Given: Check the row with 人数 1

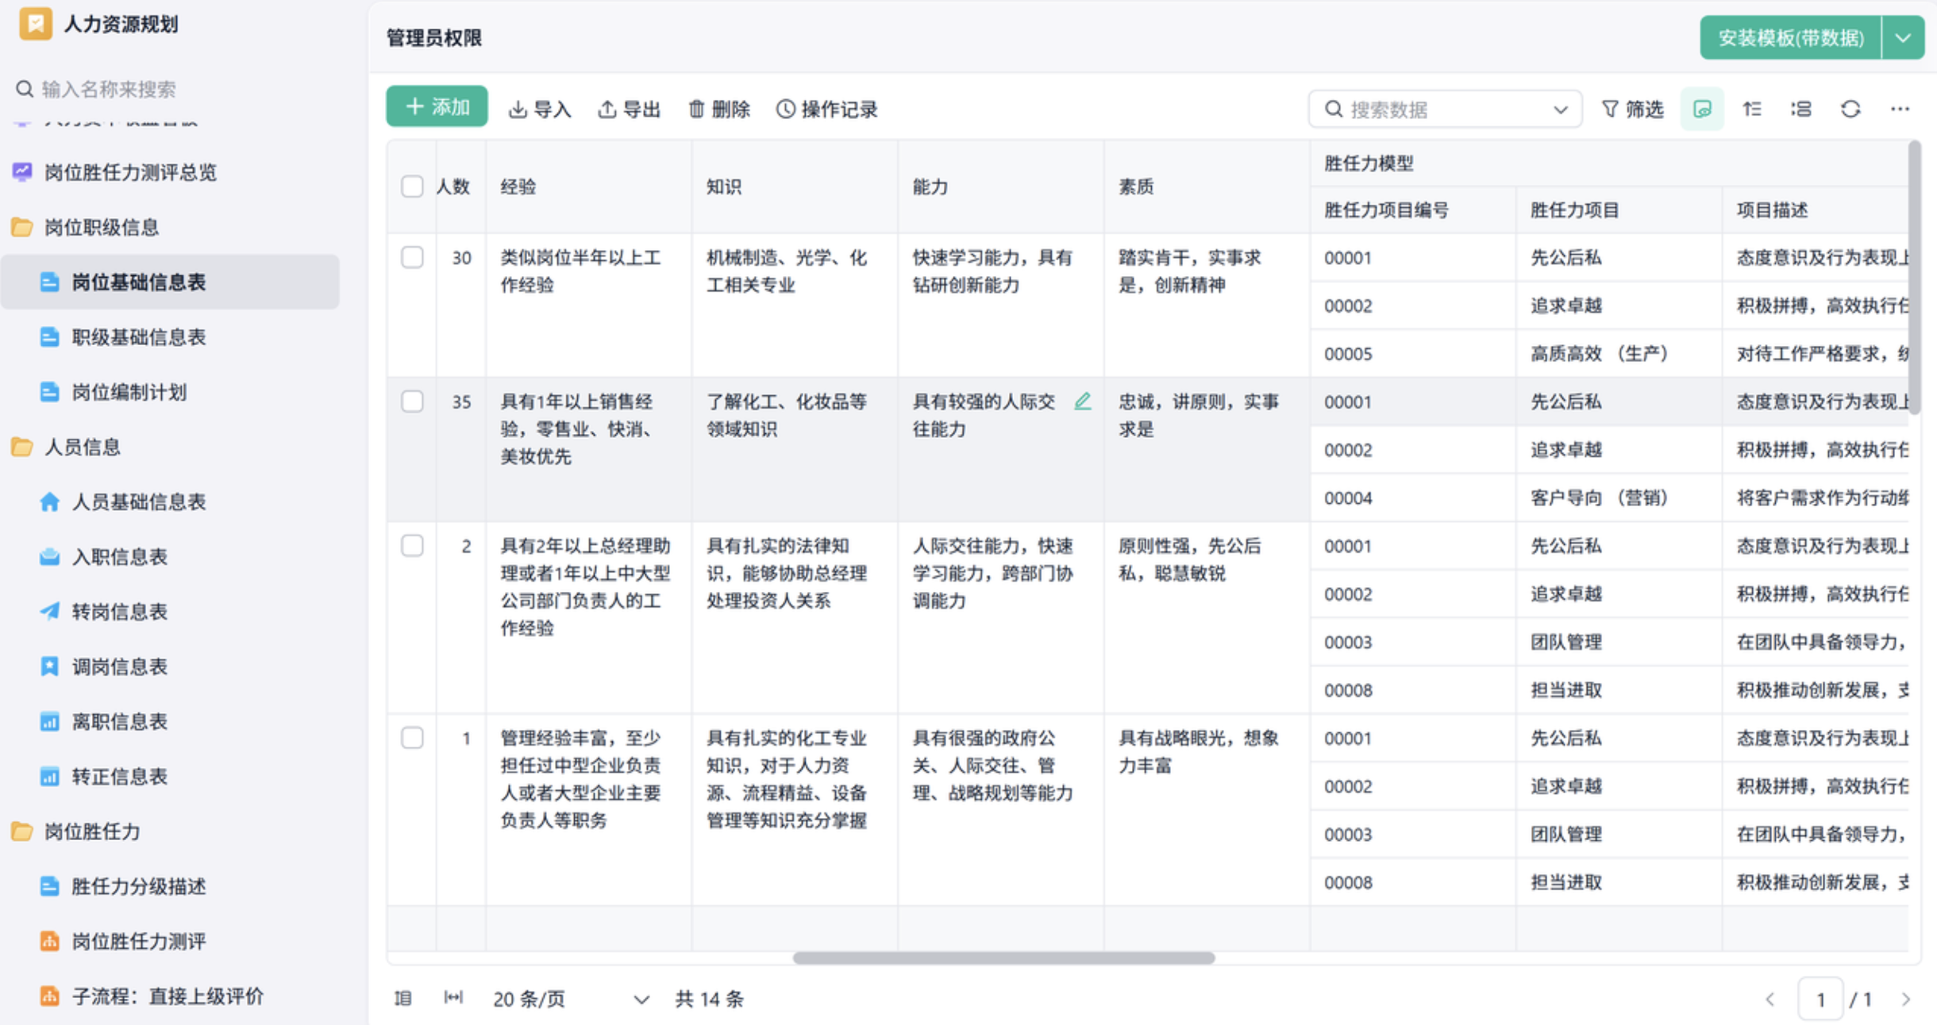Looking at the screenshot, I should click(412, 738).
